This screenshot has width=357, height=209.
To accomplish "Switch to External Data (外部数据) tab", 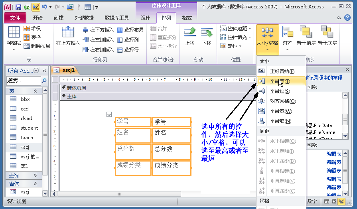I will pos(84,18).
